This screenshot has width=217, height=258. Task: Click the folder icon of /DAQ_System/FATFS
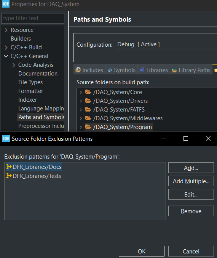tap(88, 109)
